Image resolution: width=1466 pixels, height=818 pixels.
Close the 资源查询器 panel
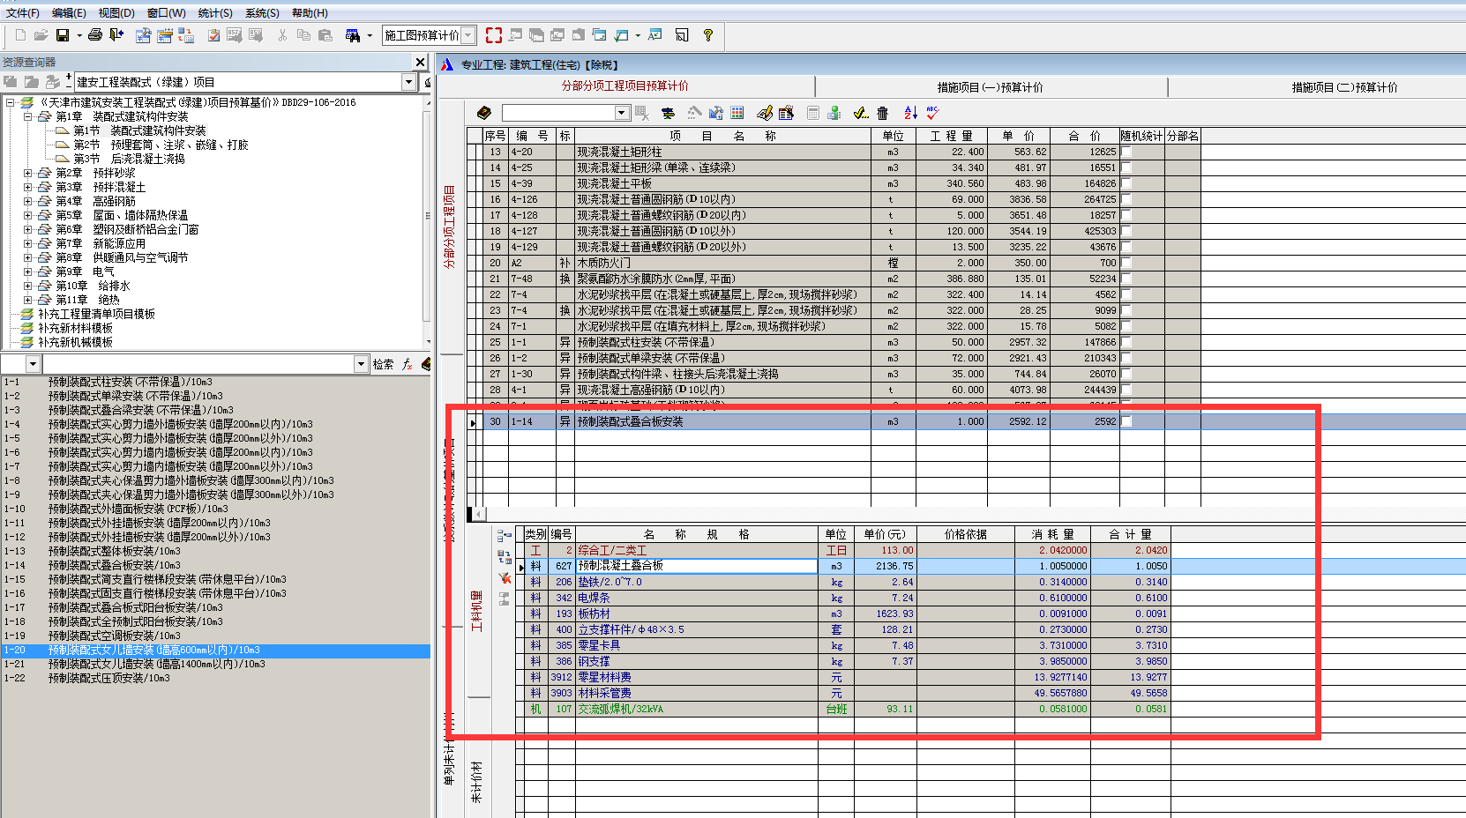pos(421,62)
